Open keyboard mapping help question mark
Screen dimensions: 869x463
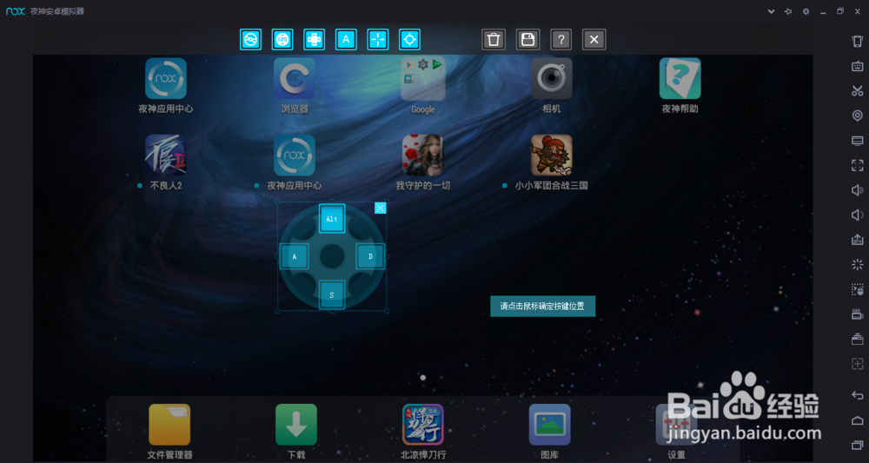click(x=561, y=39)
